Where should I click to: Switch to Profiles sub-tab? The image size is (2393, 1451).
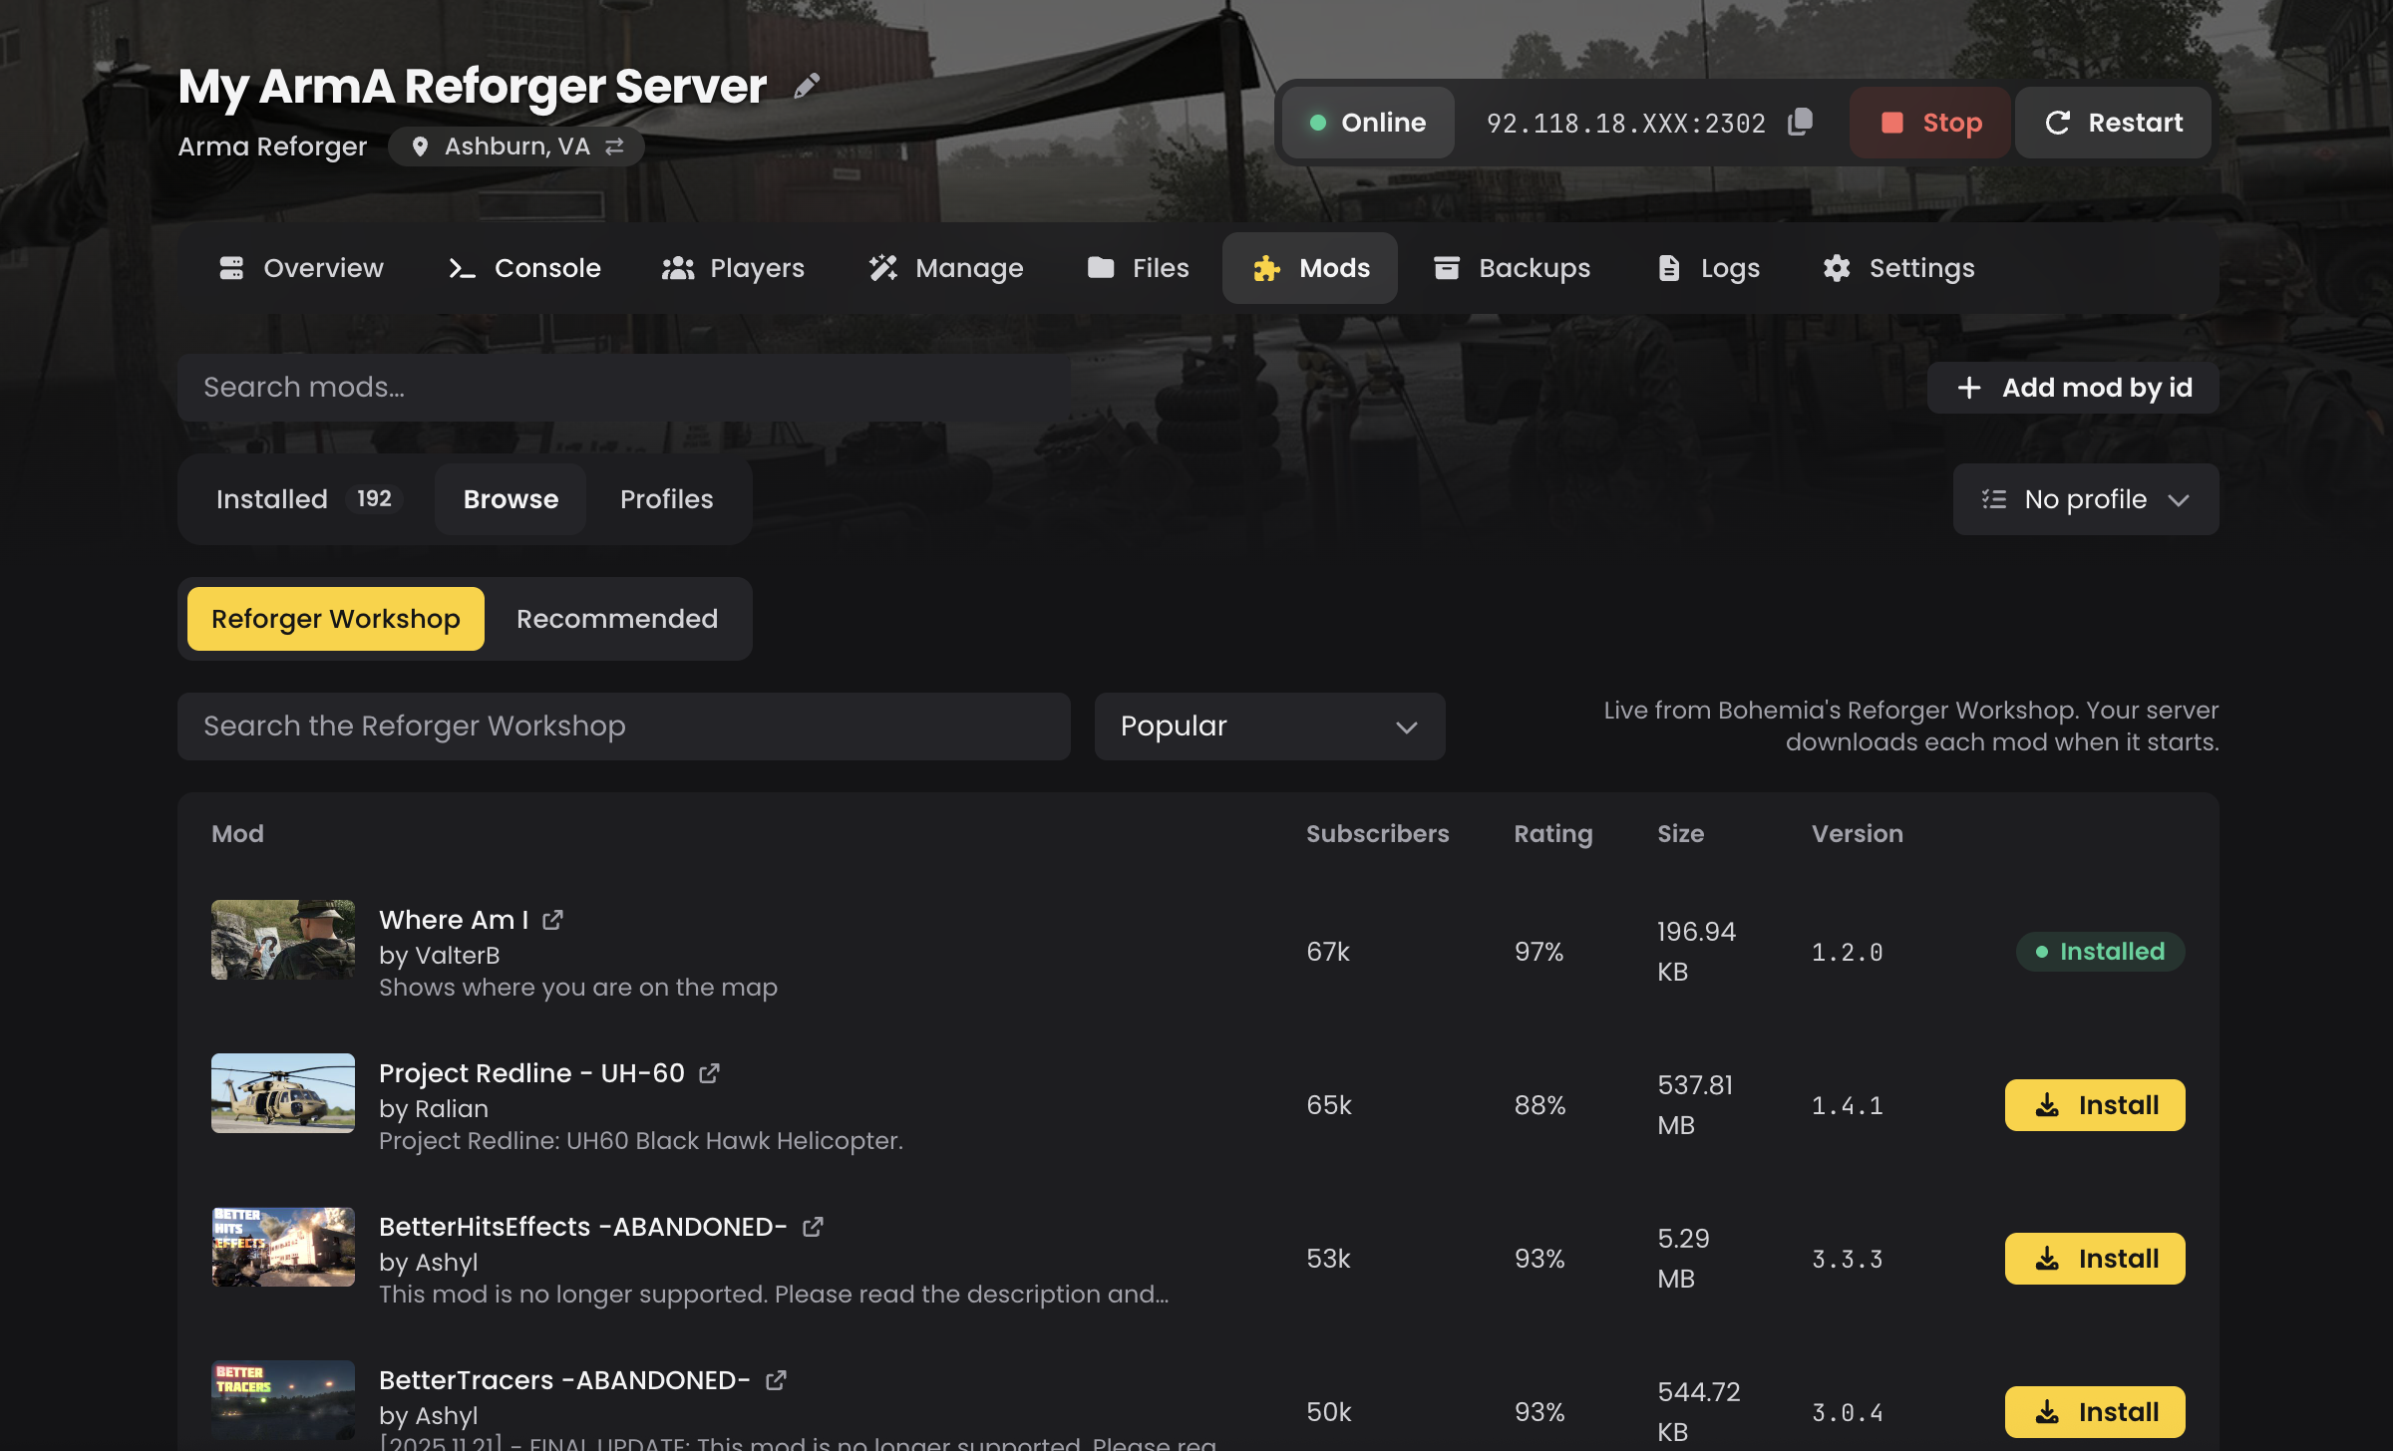point(667,499)
